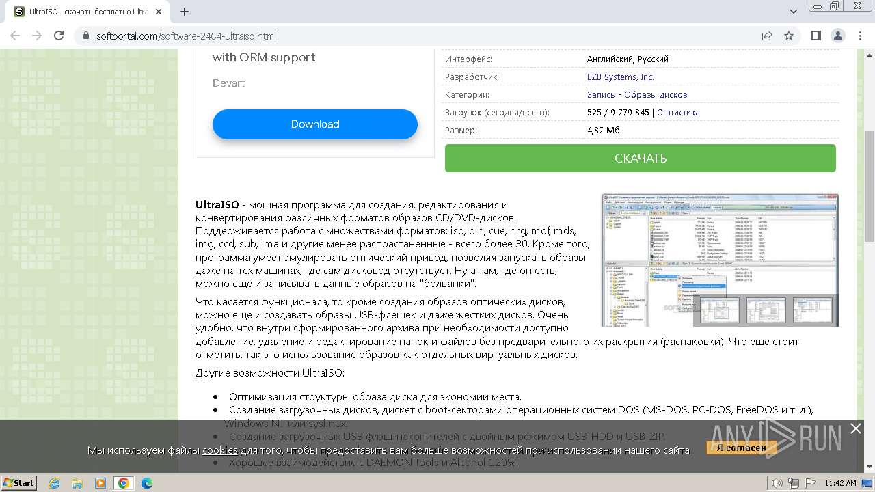Click 'with ORM support' ad text

(264, 57)
